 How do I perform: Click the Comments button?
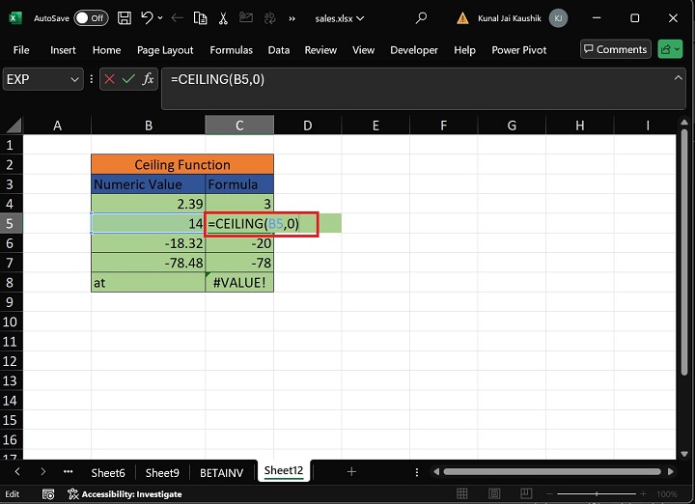615,49
